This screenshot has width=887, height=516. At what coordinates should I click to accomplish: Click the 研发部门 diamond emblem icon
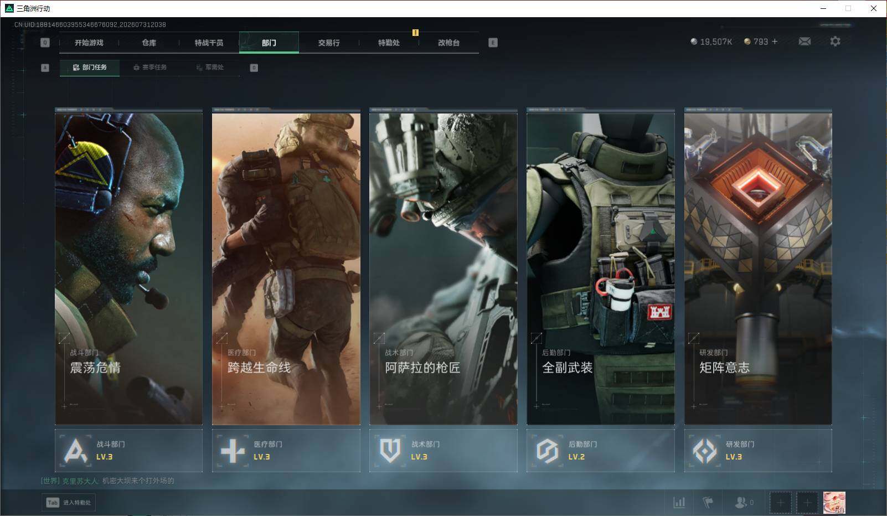pos(705,451)
